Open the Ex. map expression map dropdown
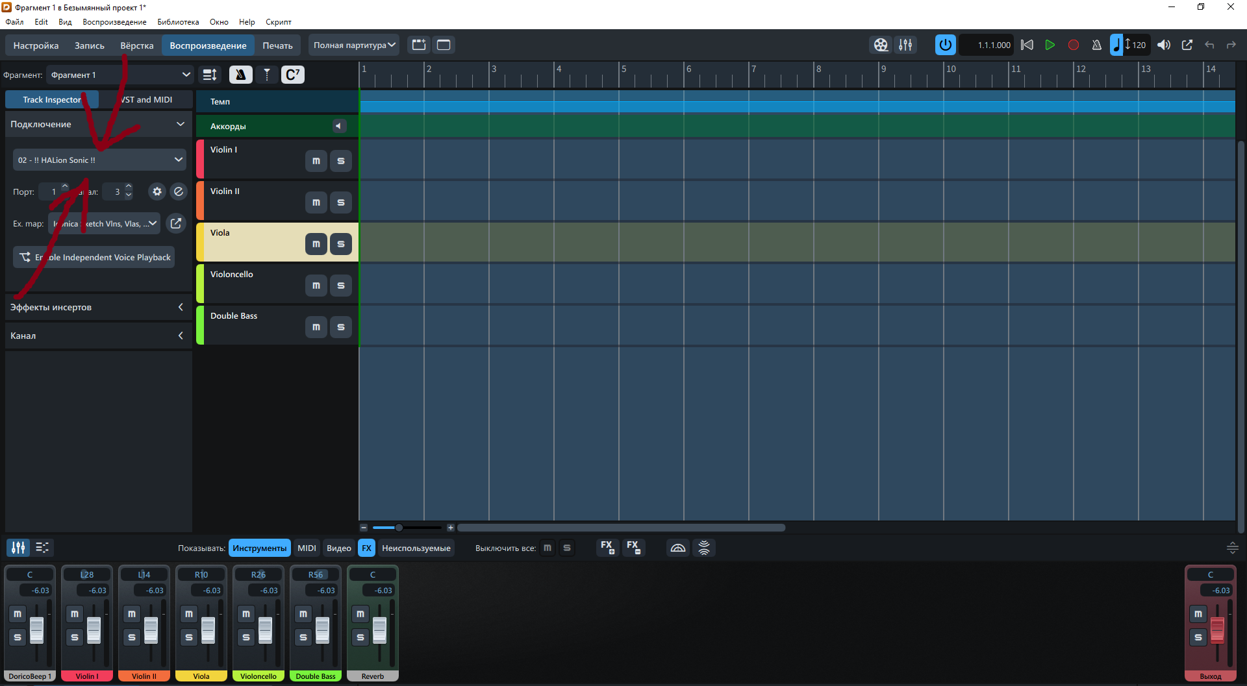1247x686 pixels. click(x=104, y=223)
